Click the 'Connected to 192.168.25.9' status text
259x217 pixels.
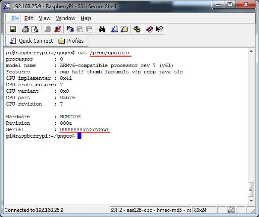(34, 210)
